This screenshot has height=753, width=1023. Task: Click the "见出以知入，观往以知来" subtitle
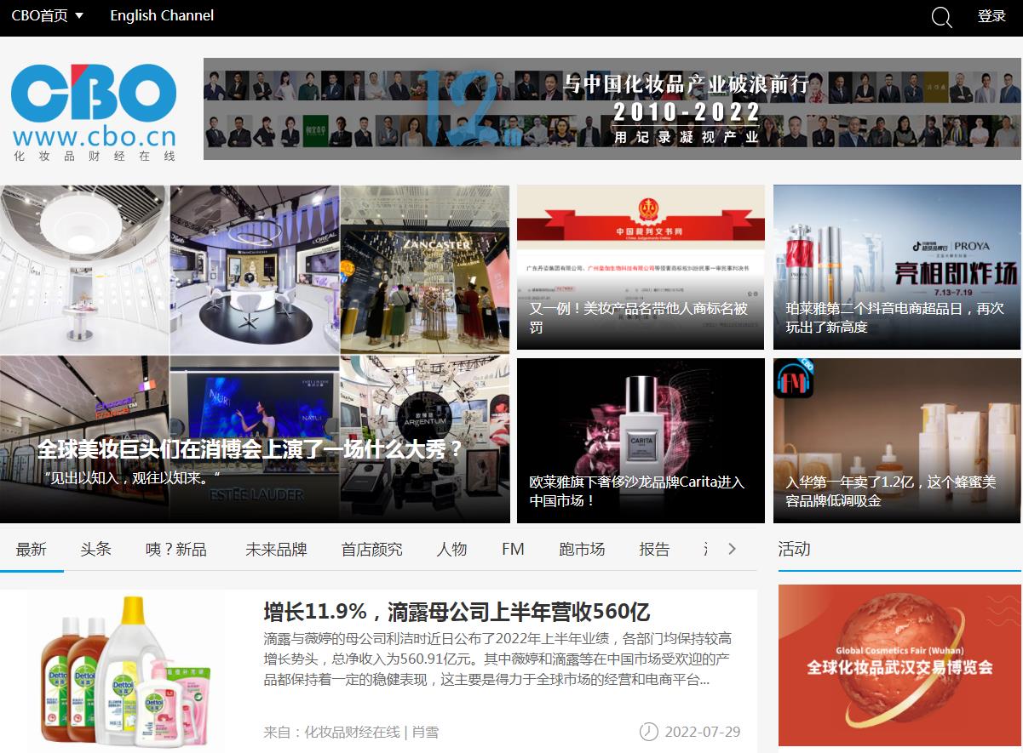point(132,477)
